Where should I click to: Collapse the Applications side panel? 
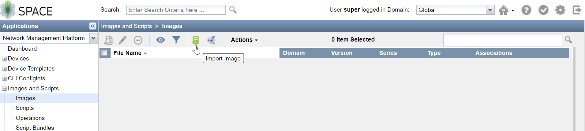[93, 26]
